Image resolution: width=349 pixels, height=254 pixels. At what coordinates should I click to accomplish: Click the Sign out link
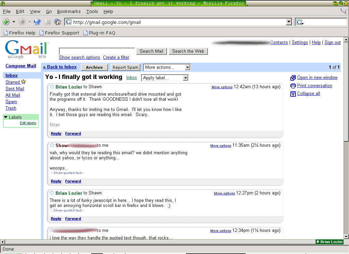[x=333, y=42]
